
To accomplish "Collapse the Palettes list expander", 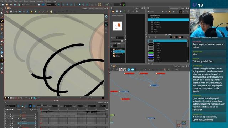I will point(149,12).
